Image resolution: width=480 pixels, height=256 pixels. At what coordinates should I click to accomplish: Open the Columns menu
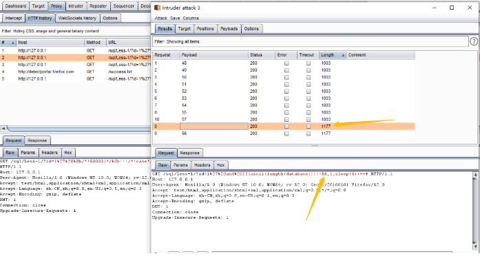pos(191,19)
